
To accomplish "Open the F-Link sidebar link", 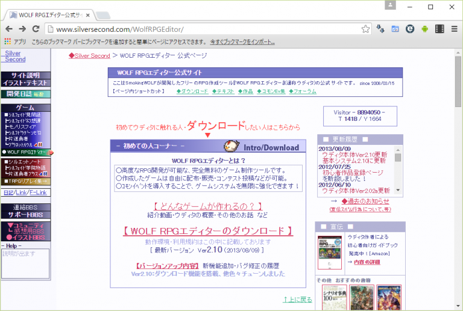I will (39, 192).
